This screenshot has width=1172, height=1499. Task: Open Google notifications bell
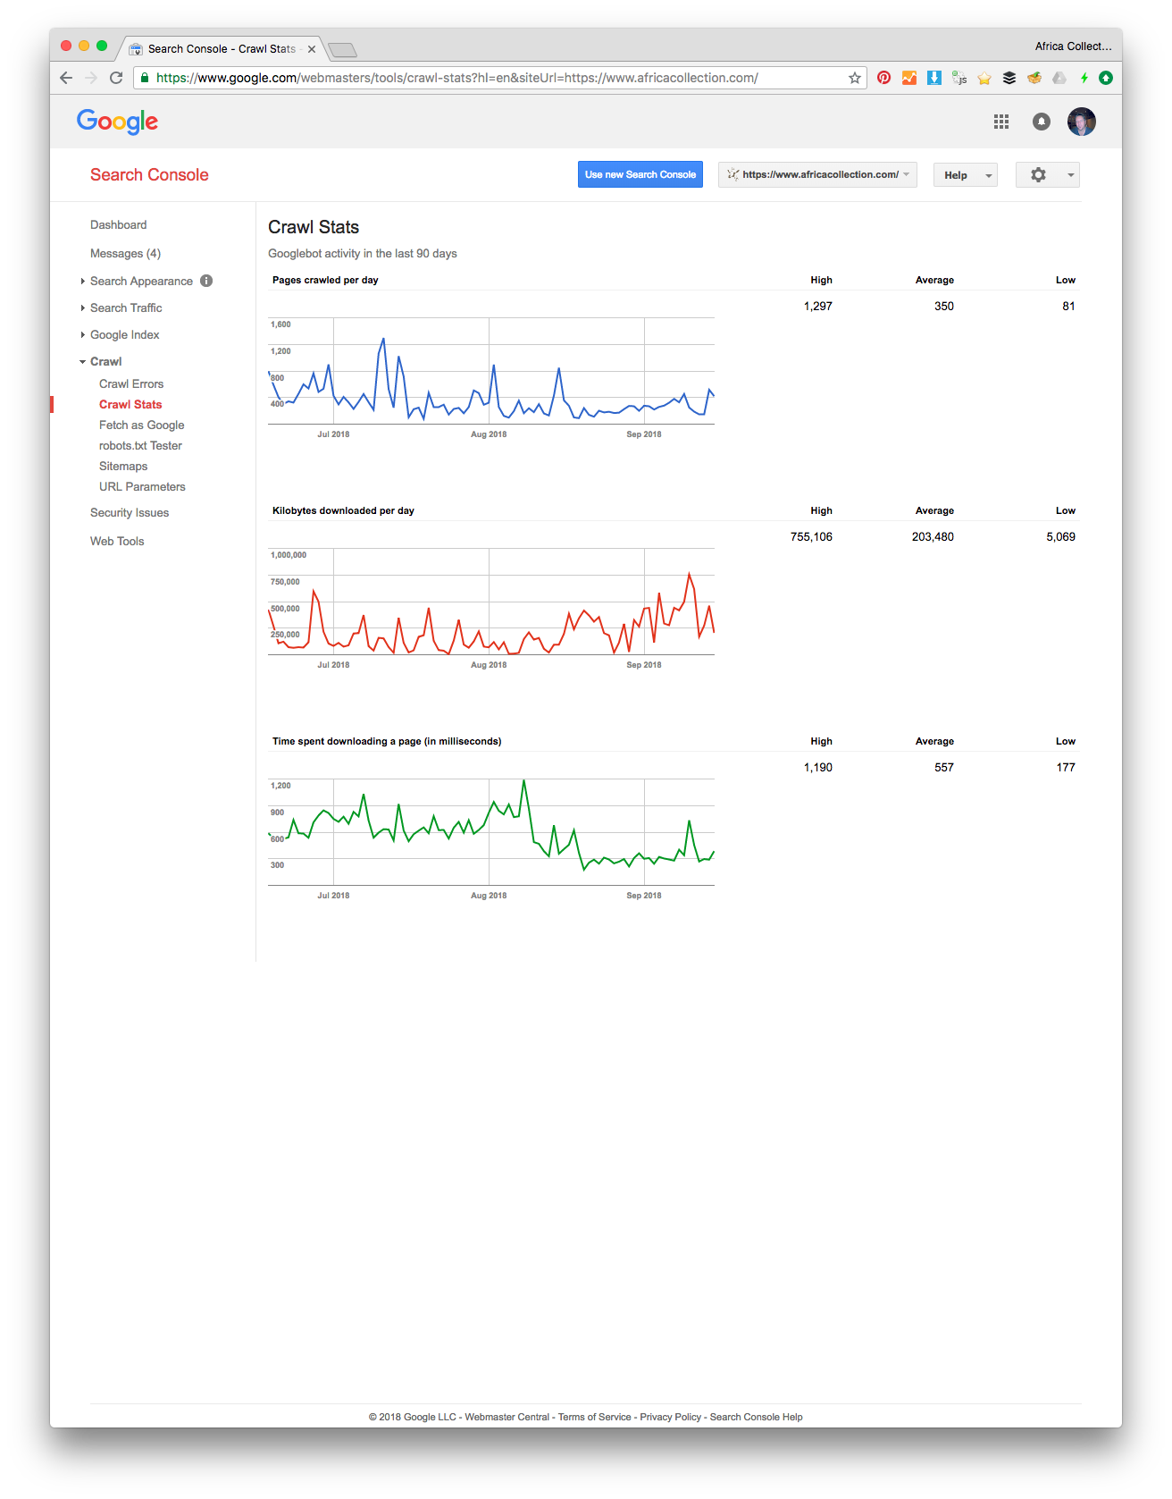click(x=1042, y=122)
